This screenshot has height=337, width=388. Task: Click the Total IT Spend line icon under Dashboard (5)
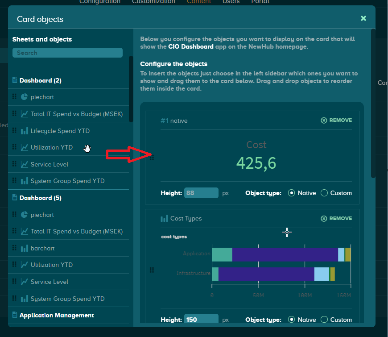24,231
